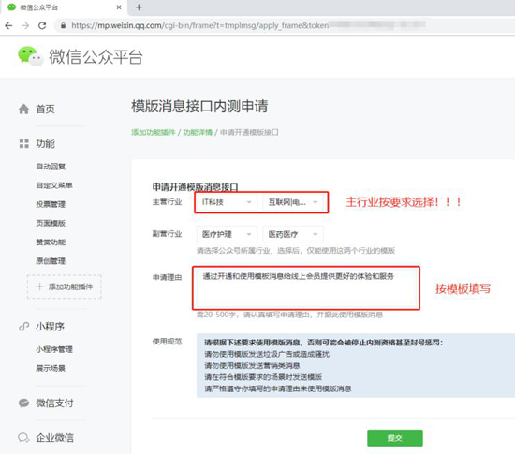Close the 微信公众平台 browser tab
The height and width of the screenshot is (454, 515).
(119, 7)
